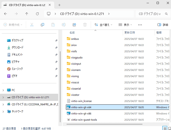This screenshot has height=130, width=171.
Task: Click the navigation pane vertical scrollbar
Action: pos(60,87)
